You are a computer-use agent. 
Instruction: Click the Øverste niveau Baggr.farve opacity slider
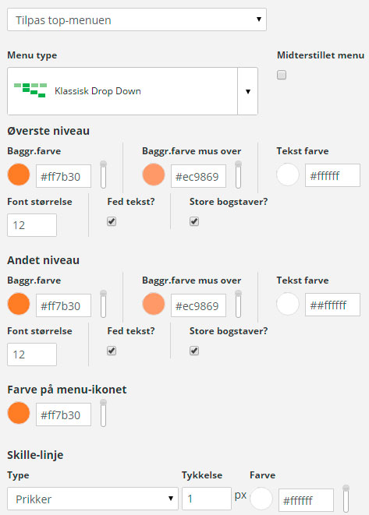pyautogui.click(x=103, y=175)
